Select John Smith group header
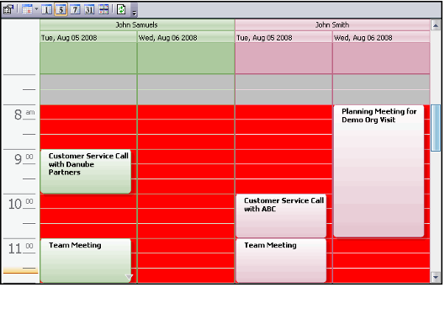 [x=332, y=25]
